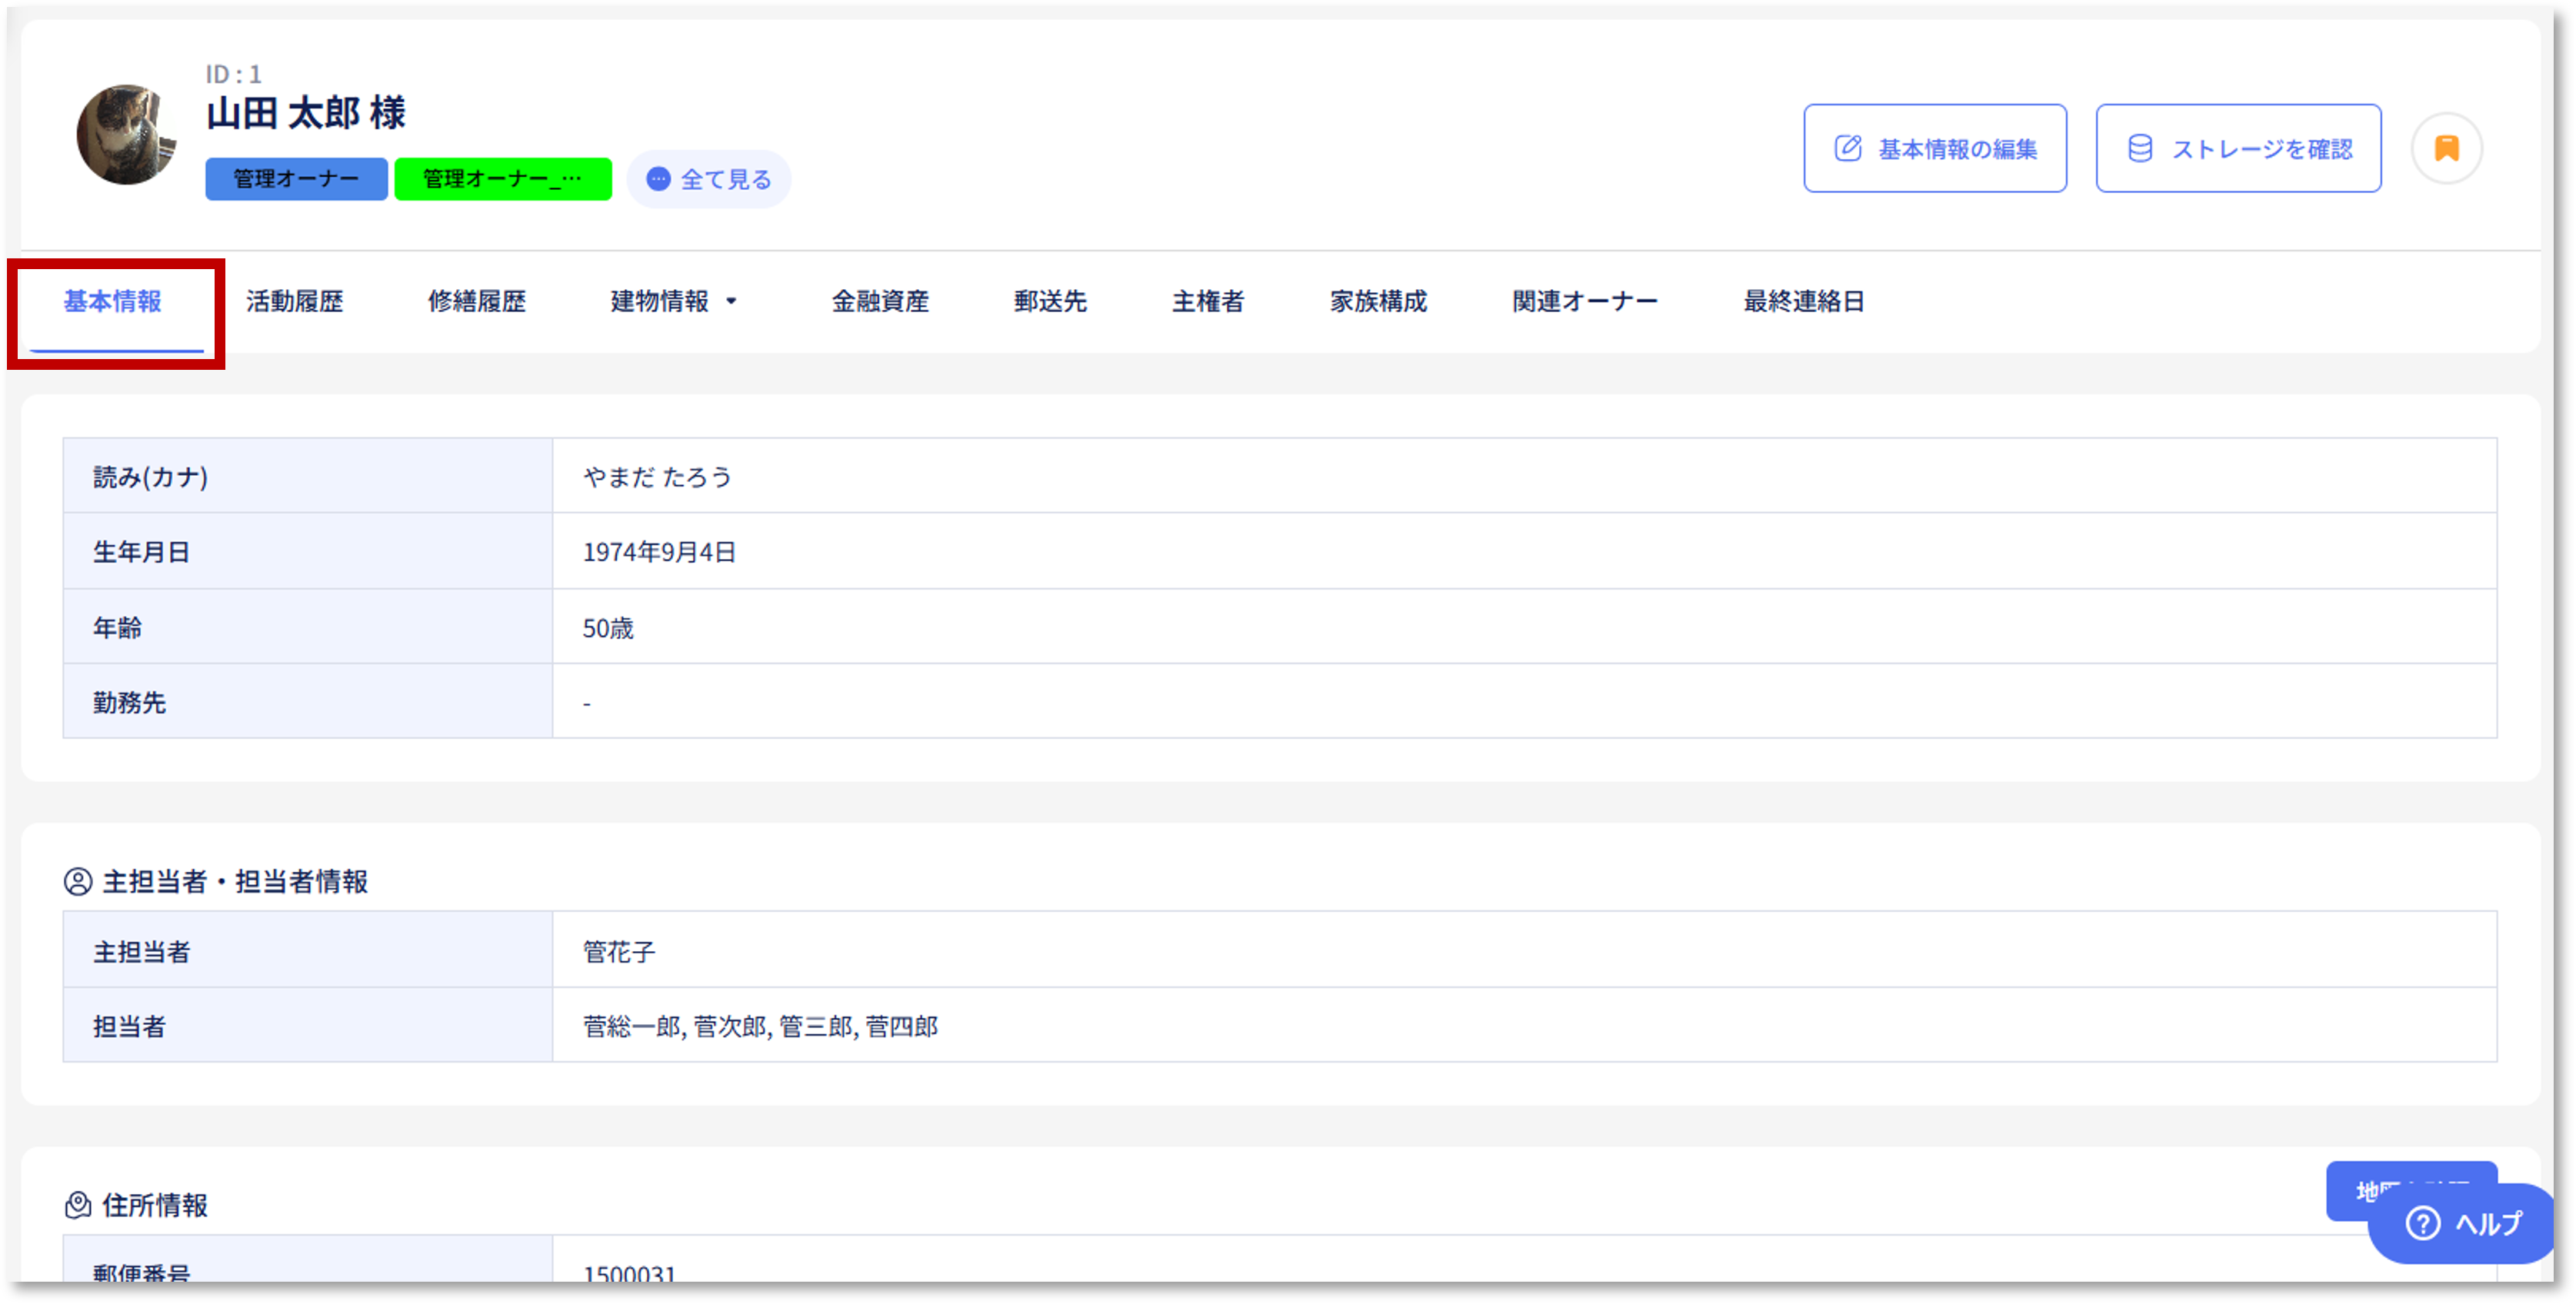Open the 関連オーナー tab
The image size is (2576, 1304).
coord(1585,301)
